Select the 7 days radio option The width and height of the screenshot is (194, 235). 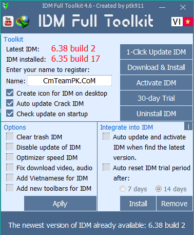(123, 189)
